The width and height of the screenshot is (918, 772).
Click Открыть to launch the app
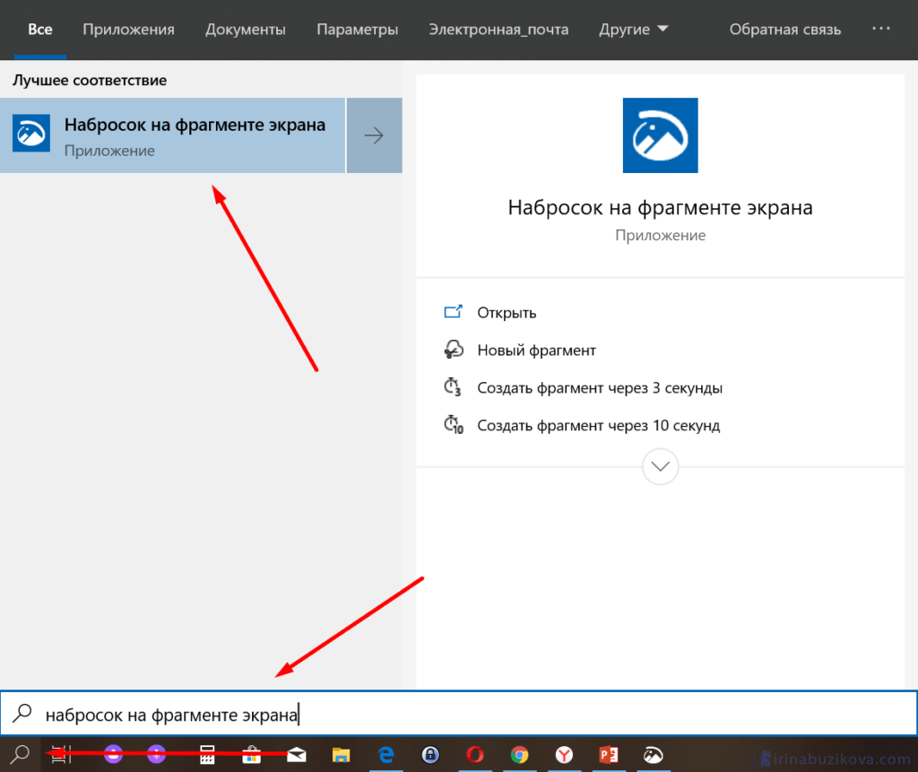pyautogui.click(x=507, y=313)
